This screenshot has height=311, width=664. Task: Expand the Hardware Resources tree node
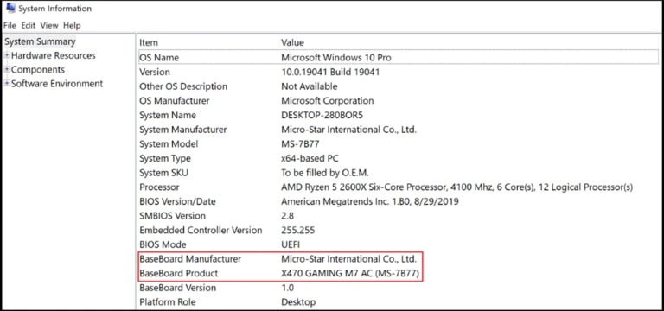7,55
